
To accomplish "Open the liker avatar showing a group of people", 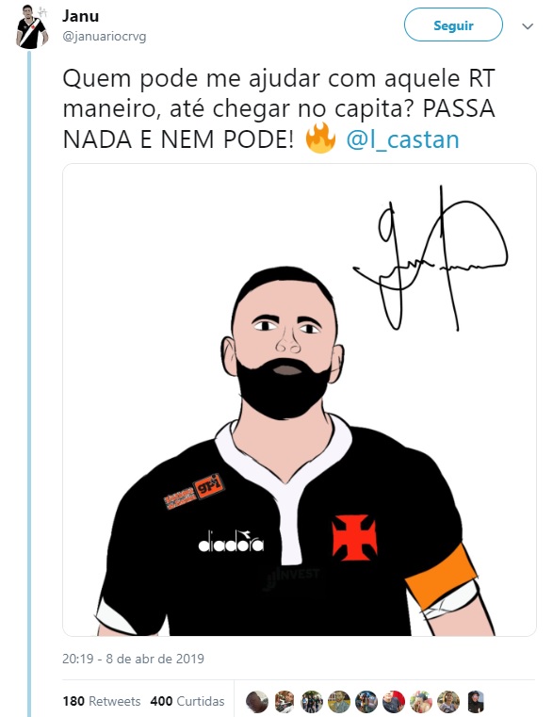I will (312, 701).
